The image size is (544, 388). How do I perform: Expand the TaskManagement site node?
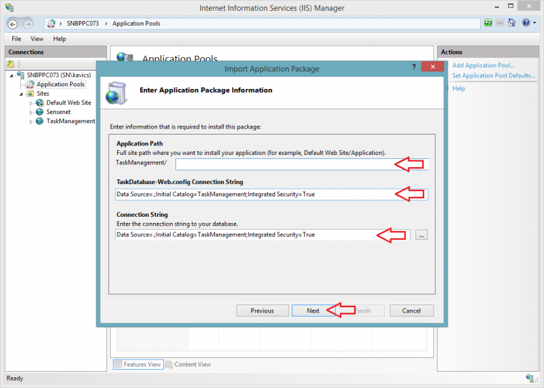(31, 122)
